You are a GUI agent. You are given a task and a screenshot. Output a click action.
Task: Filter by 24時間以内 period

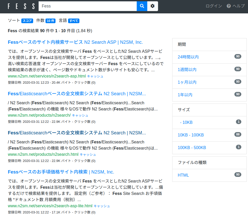click(x=188, y=57)
